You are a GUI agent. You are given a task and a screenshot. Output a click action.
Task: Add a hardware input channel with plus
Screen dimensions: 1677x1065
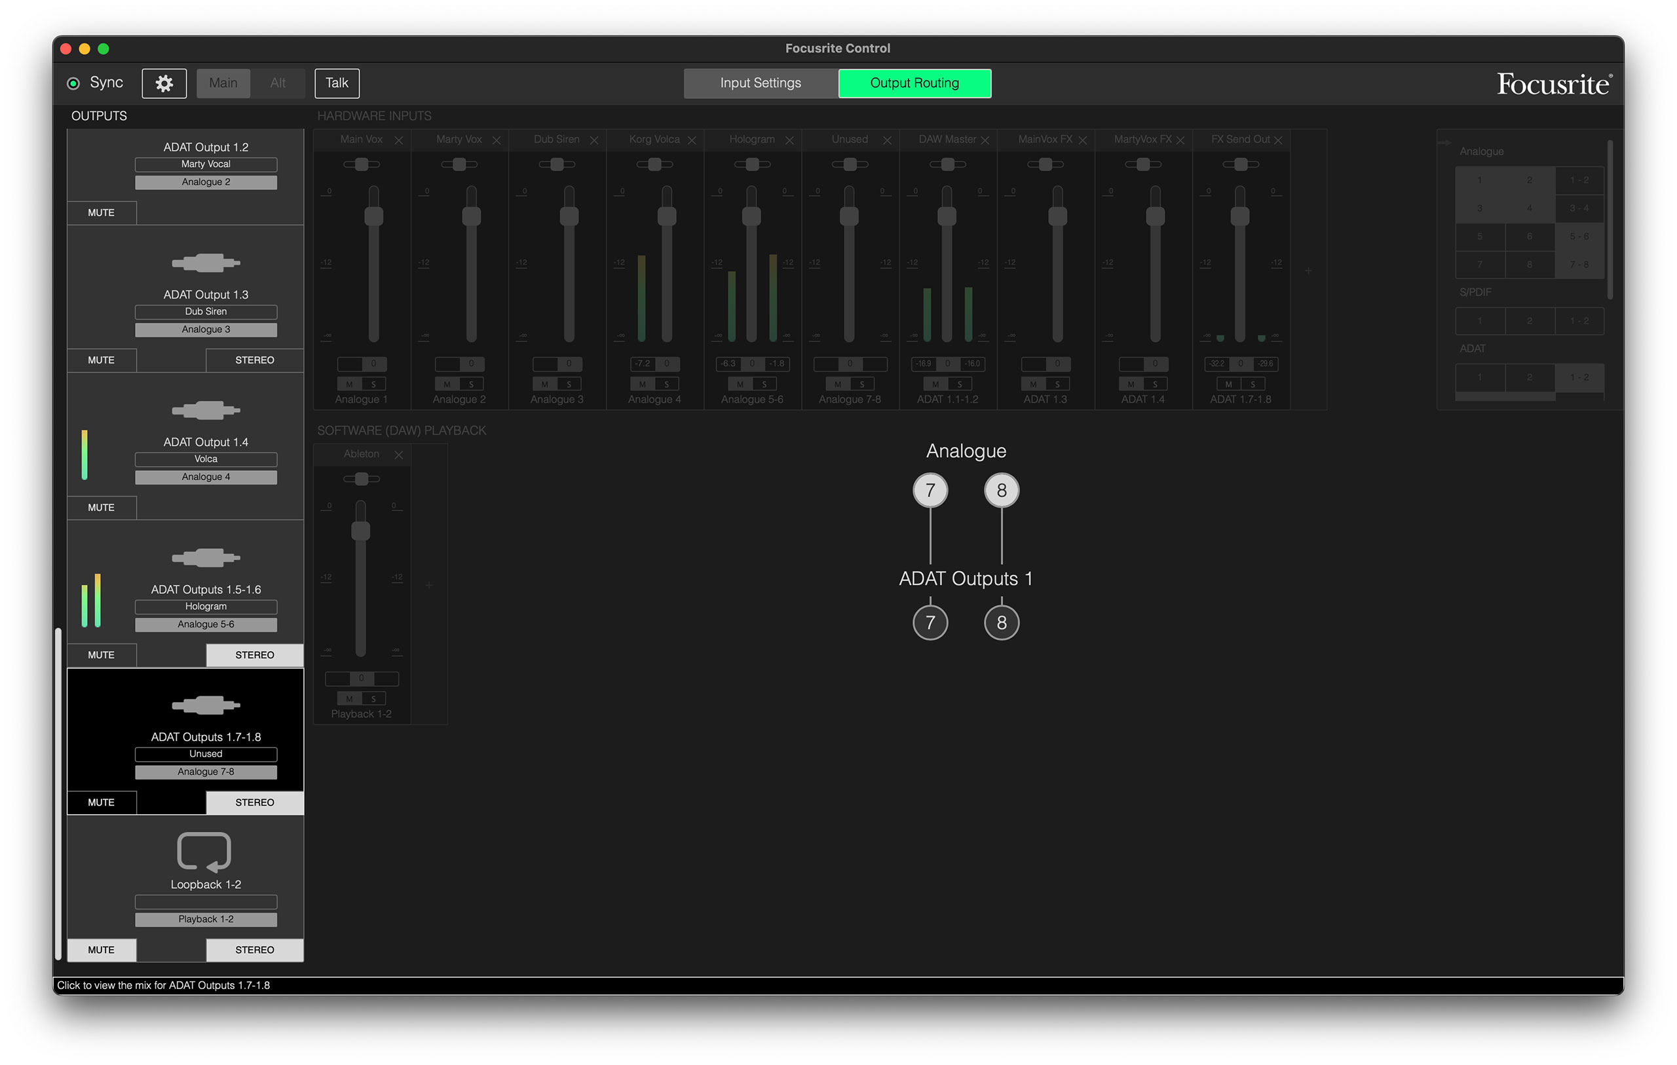pos(1309,271)
